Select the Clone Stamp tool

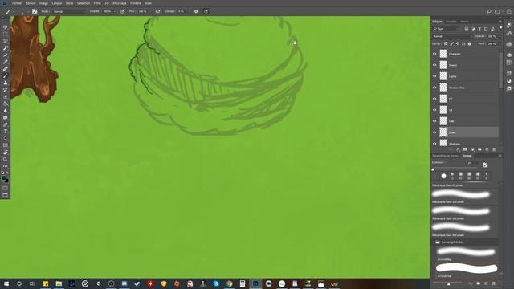(x=6, y=83)
